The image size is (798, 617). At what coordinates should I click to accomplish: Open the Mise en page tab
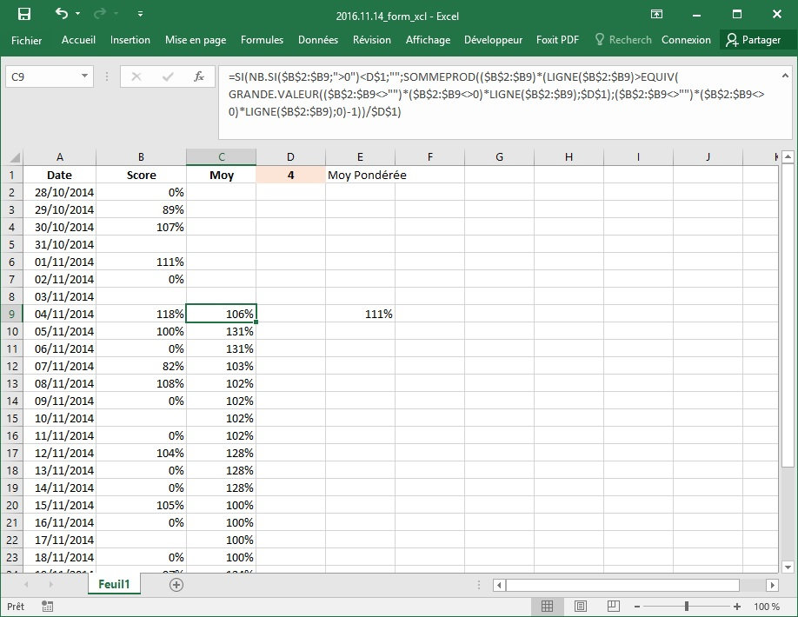pyautogui.click(x=196, y=40)
